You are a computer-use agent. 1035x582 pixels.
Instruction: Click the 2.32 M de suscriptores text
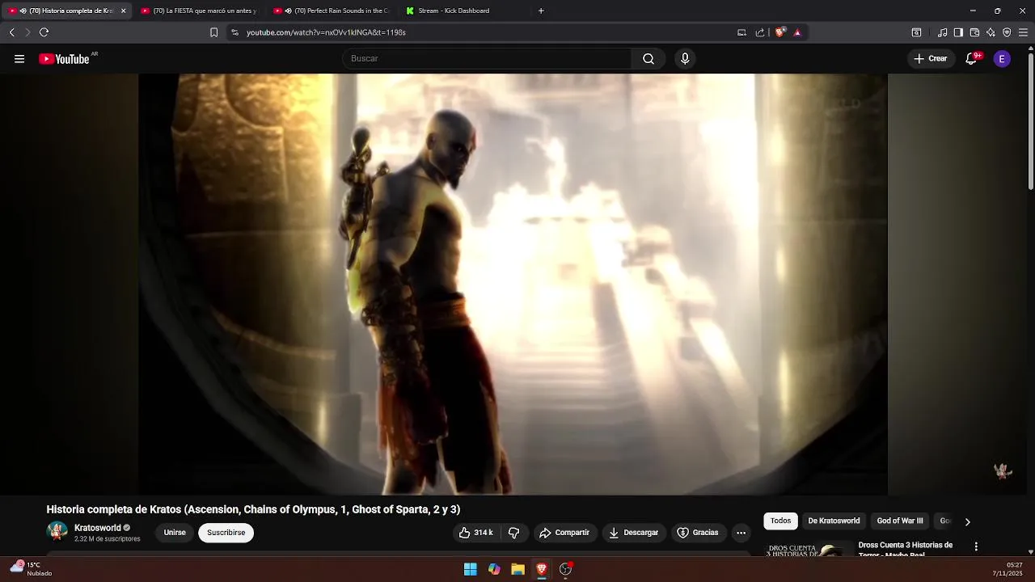(107, 539)
